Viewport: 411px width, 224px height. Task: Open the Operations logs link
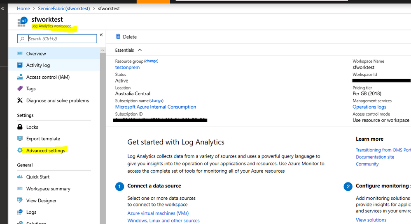coord(369,107)
